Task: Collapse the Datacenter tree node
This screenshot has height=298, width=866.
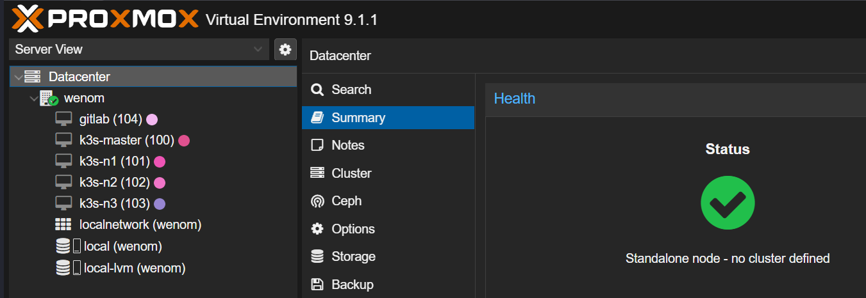Action: click(18, 77)
